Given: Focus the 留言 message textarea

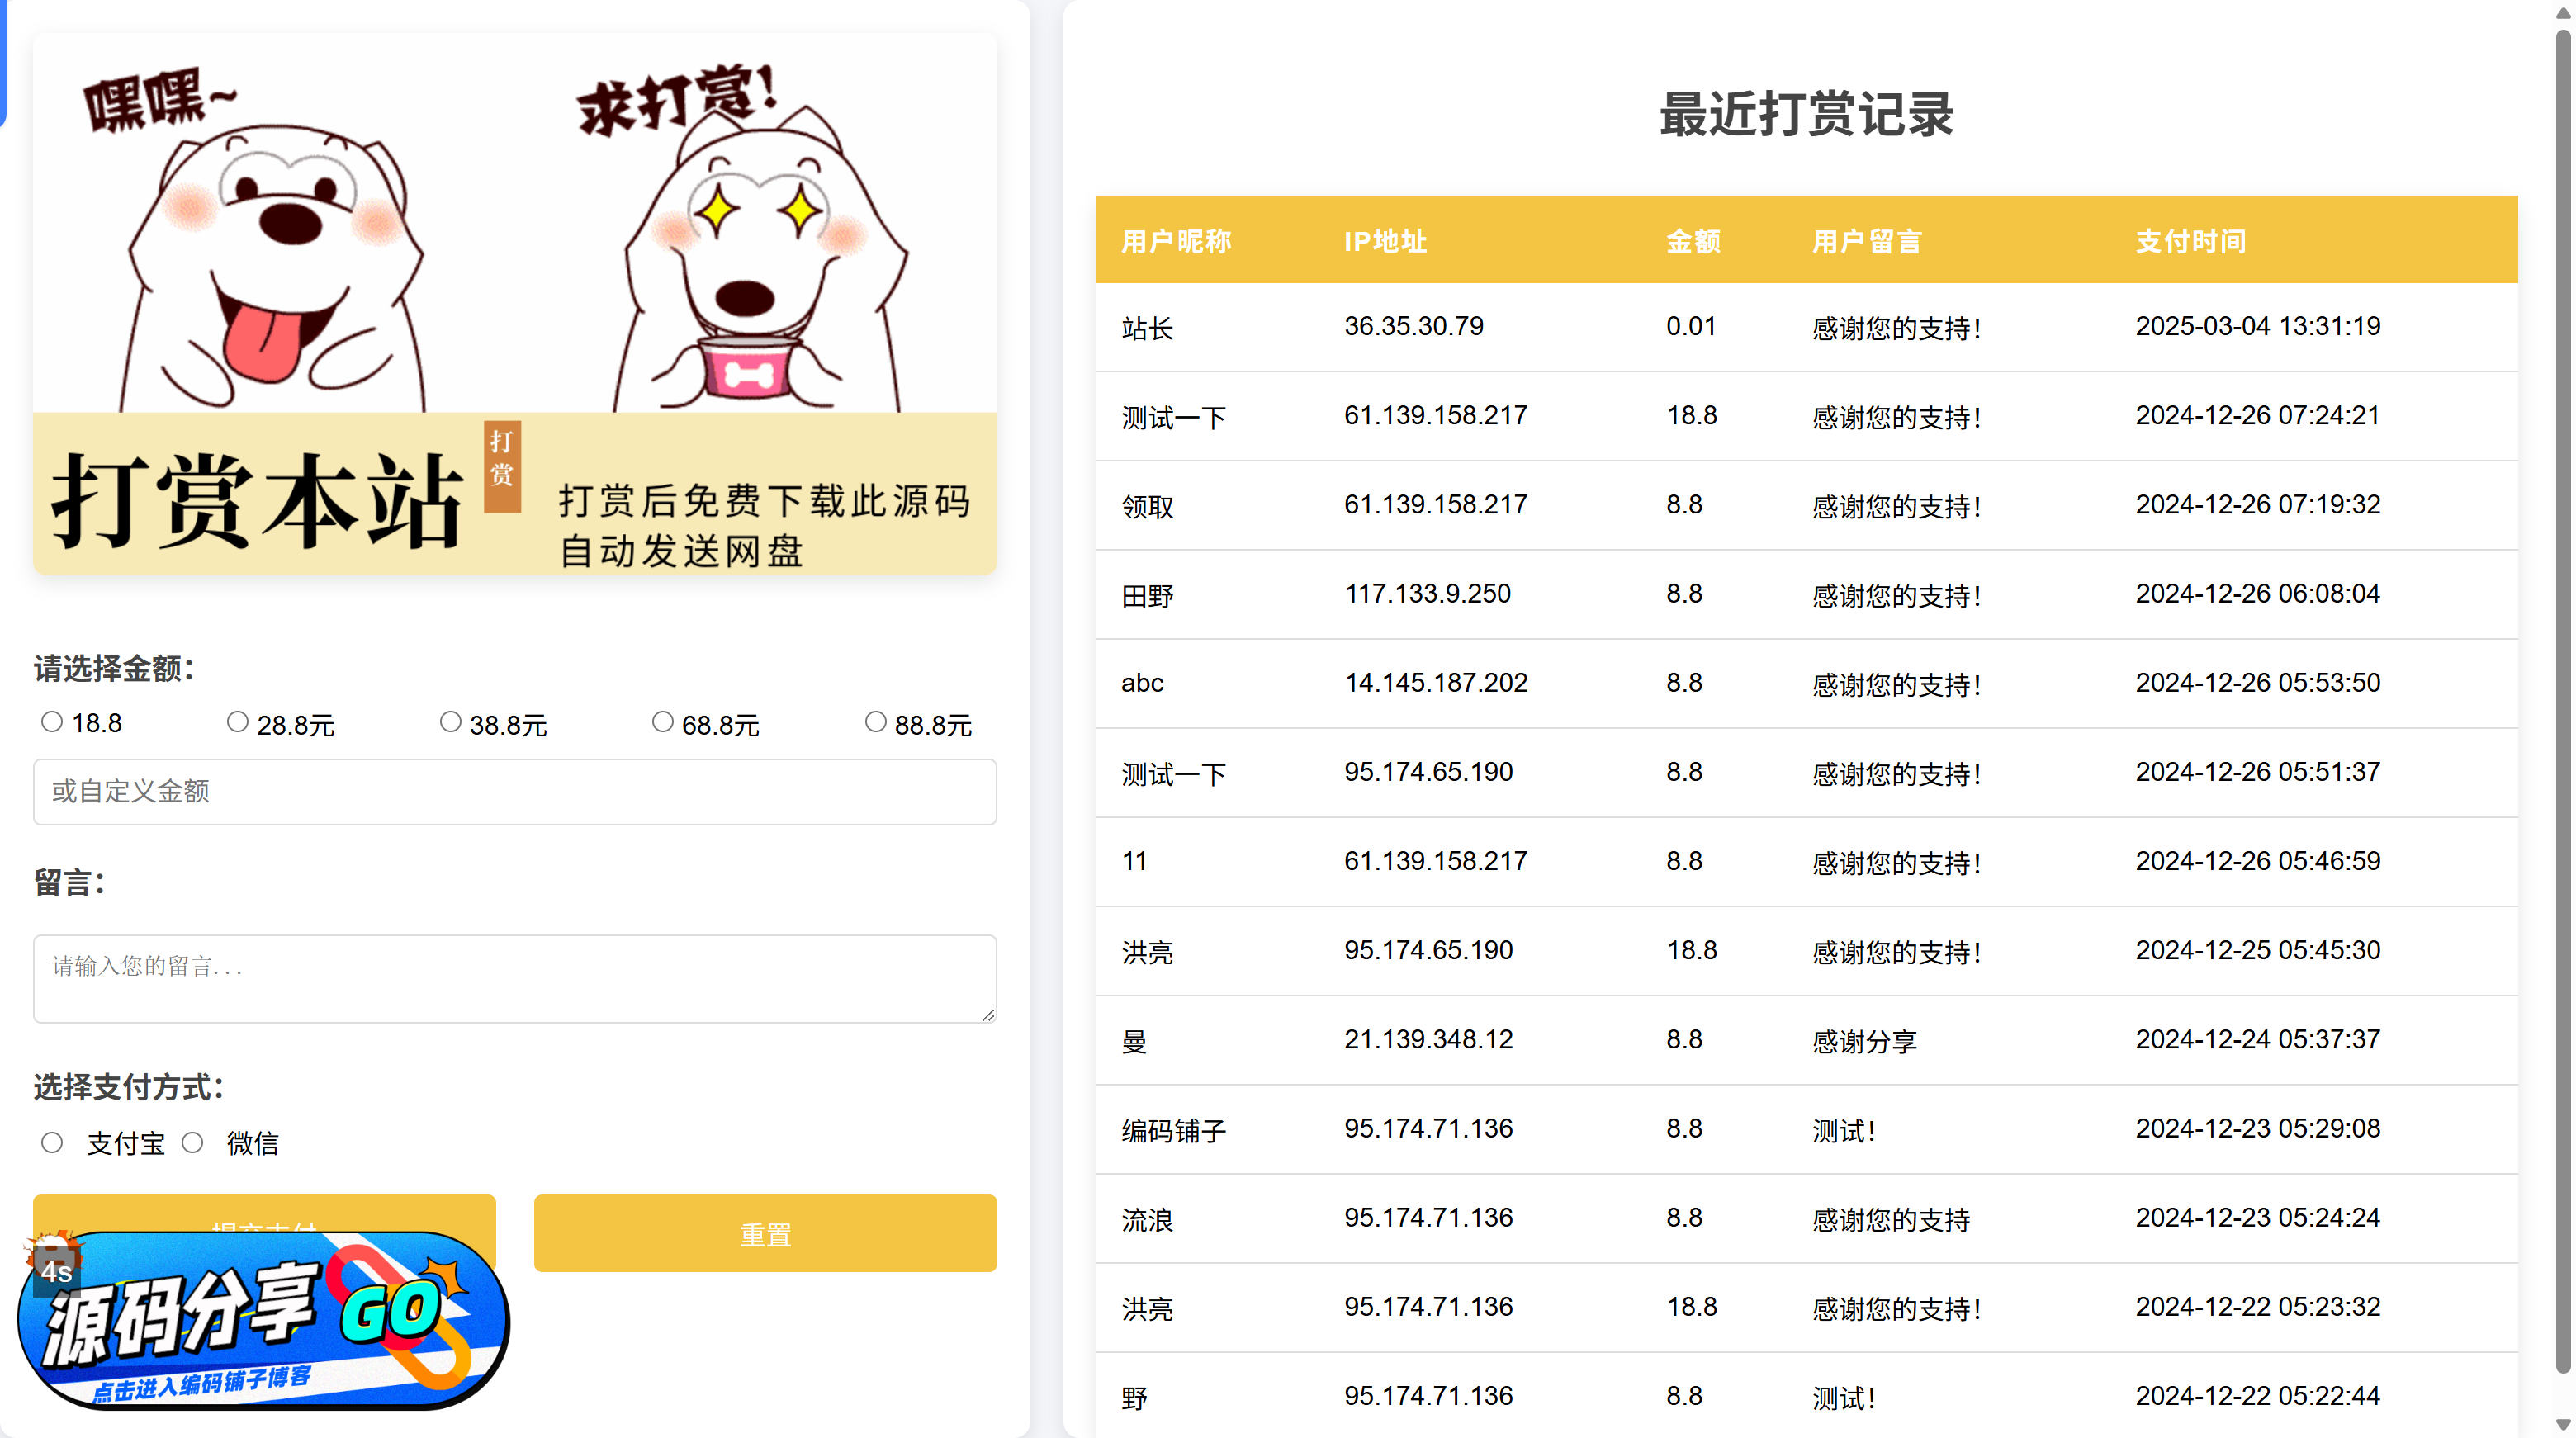Looking at the screenshot, I should [514, 978].
